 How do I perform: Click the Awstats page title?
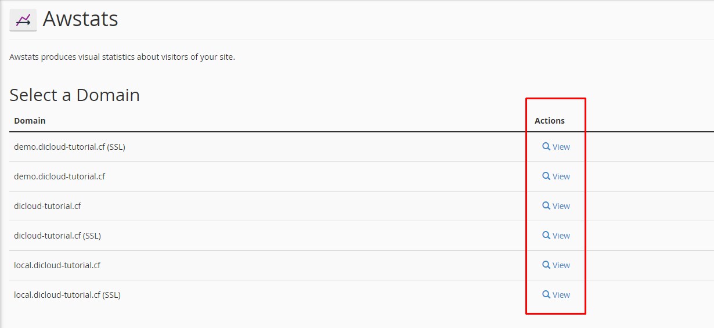[80, 19]
